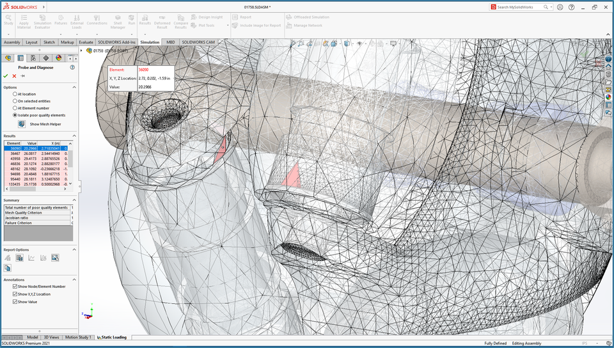This screenshot has height=348, width=614.
Task: Open Connections advisor tool
Action: pyautogui.click(x=97, y=20)
